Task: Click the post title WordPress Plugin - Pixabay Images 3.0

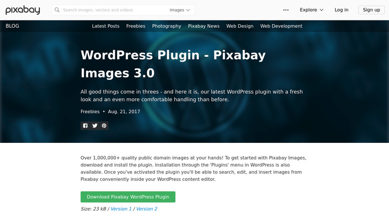Action: coord(173,64)
